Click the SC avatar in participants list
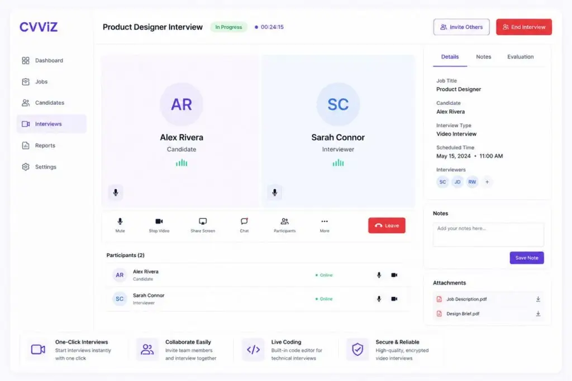This screenshot has width=572, height=381. pos(120,298)
